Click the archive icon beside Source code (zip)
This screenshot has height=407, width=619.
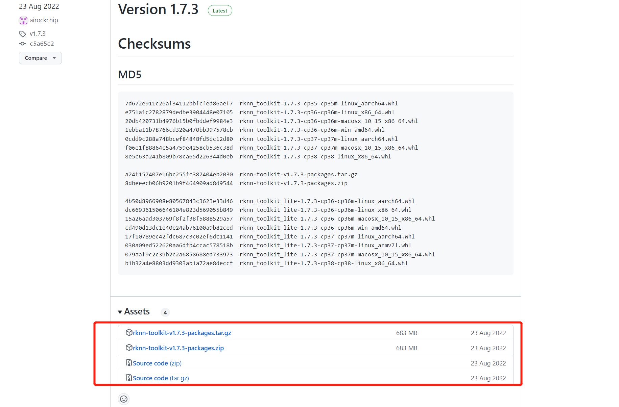click(129, 363)
